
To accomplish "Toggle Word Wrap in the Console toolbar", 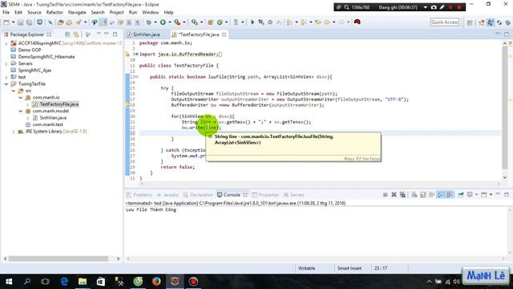I will click(x=432, y=194).
